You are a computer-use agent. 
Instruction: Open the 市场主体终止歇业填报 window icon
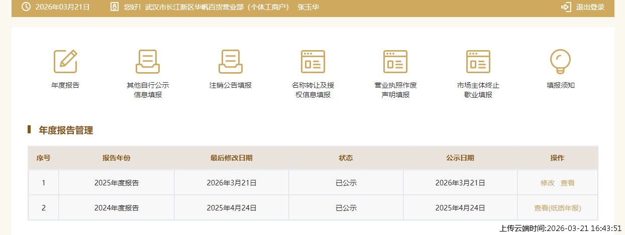coord(478,61)
